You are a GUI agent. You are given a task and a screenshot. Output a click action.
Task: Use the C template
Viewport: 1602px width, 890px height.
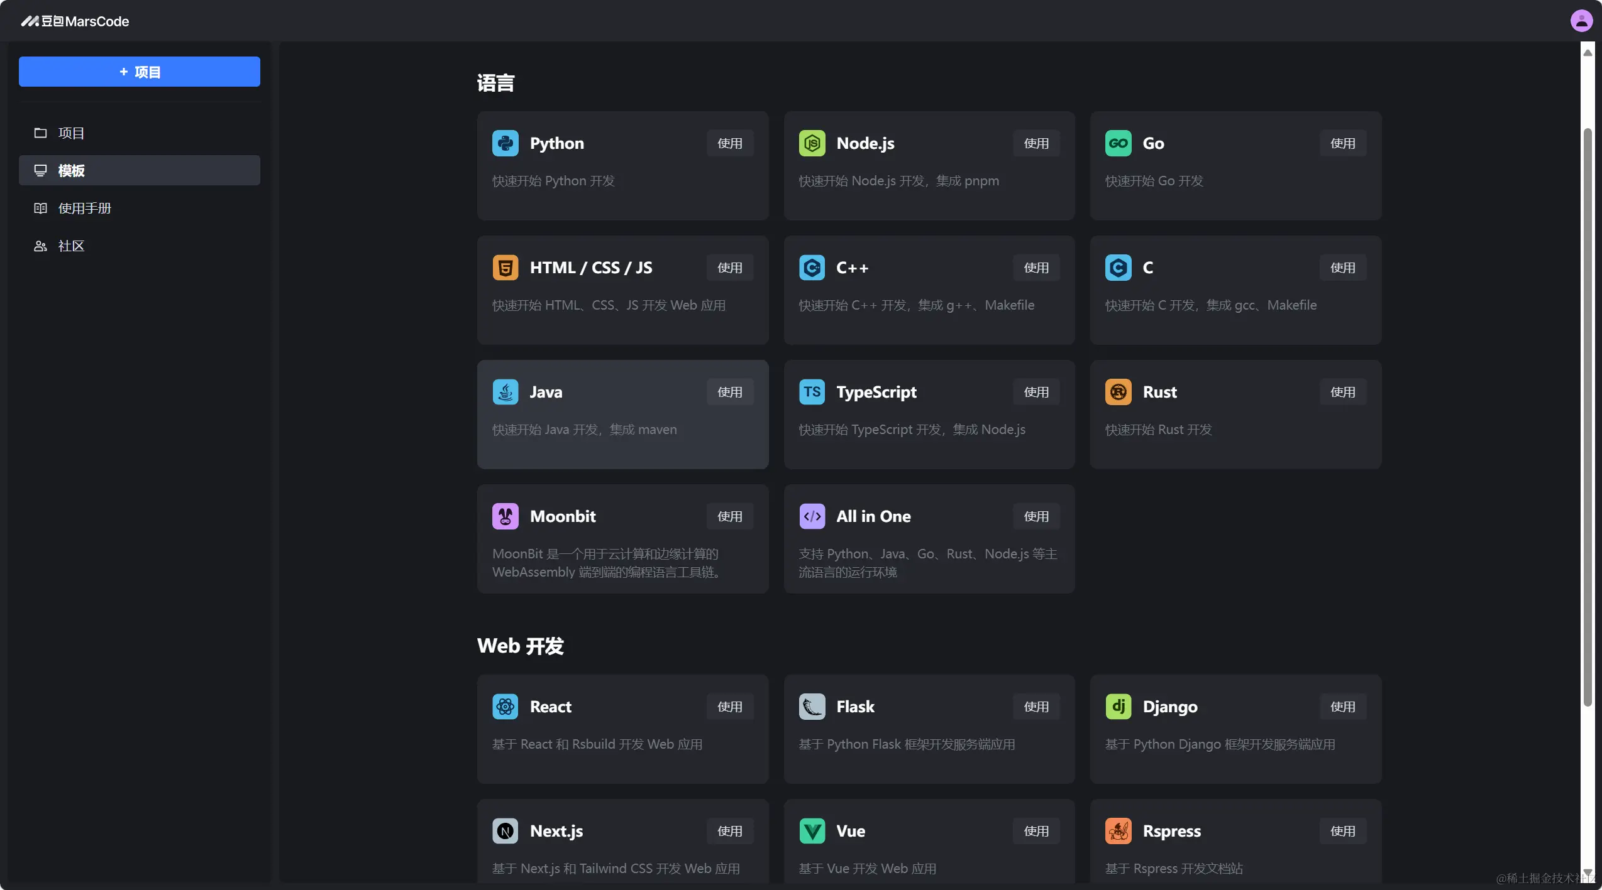[1343, 268]
